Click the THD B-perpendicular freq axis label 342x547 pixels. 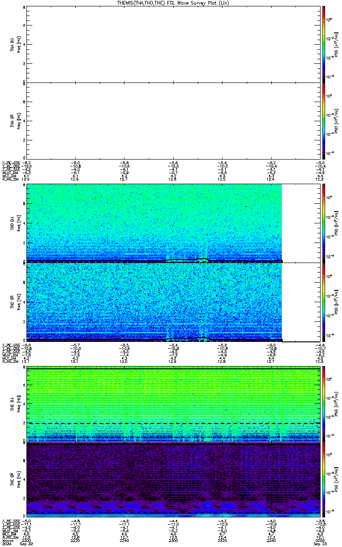tap(18, 223)
